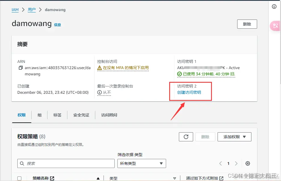Click page number 1 in pagination
The image size is (281, 181).
[x=228, y=163]
